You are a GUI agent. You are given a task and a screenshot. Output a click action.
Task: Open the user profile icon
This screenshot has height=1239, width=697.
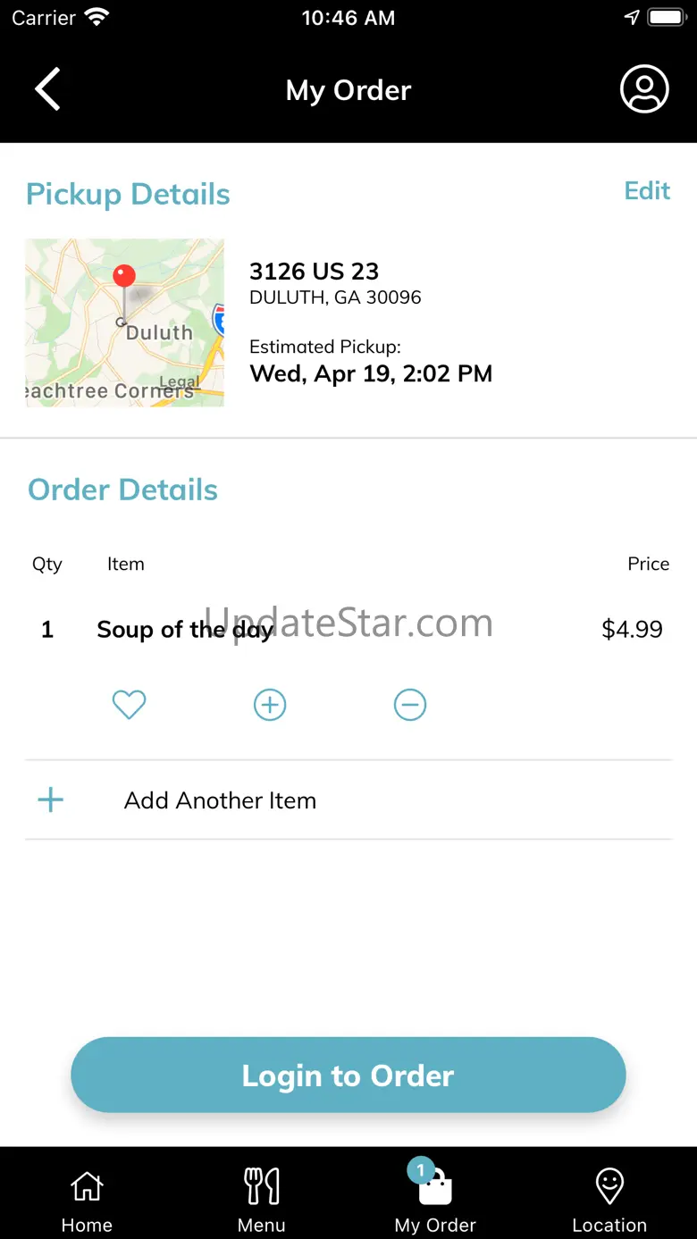tap(644, 89)
